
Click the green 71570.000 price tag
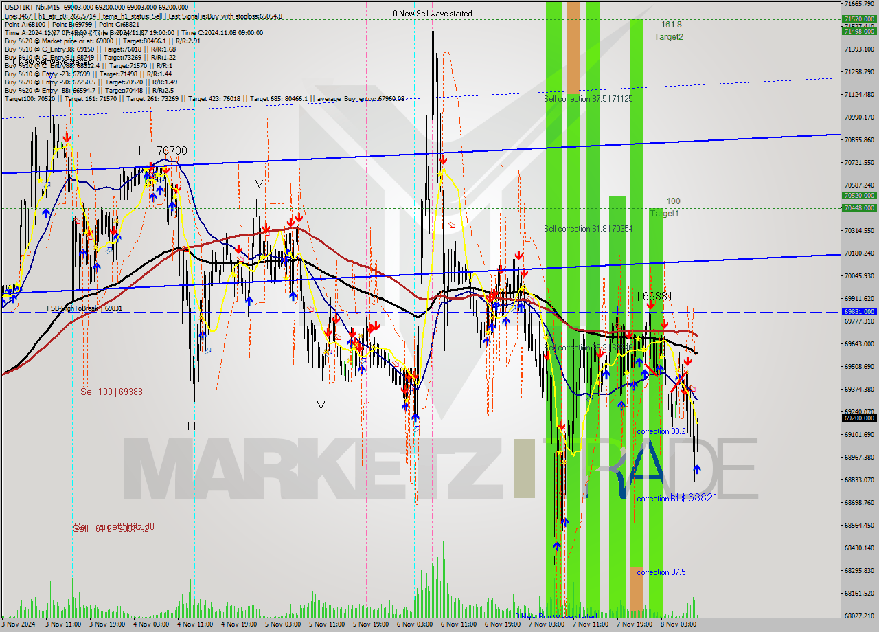pos(859,19)
